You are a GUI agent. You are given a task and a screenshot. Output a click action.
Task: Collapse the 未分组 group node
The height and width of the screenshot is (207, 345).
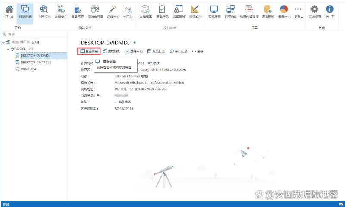pos(8,49)
